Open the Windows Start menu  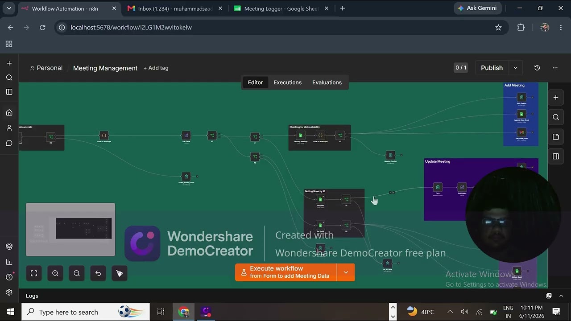pos(11,312)
